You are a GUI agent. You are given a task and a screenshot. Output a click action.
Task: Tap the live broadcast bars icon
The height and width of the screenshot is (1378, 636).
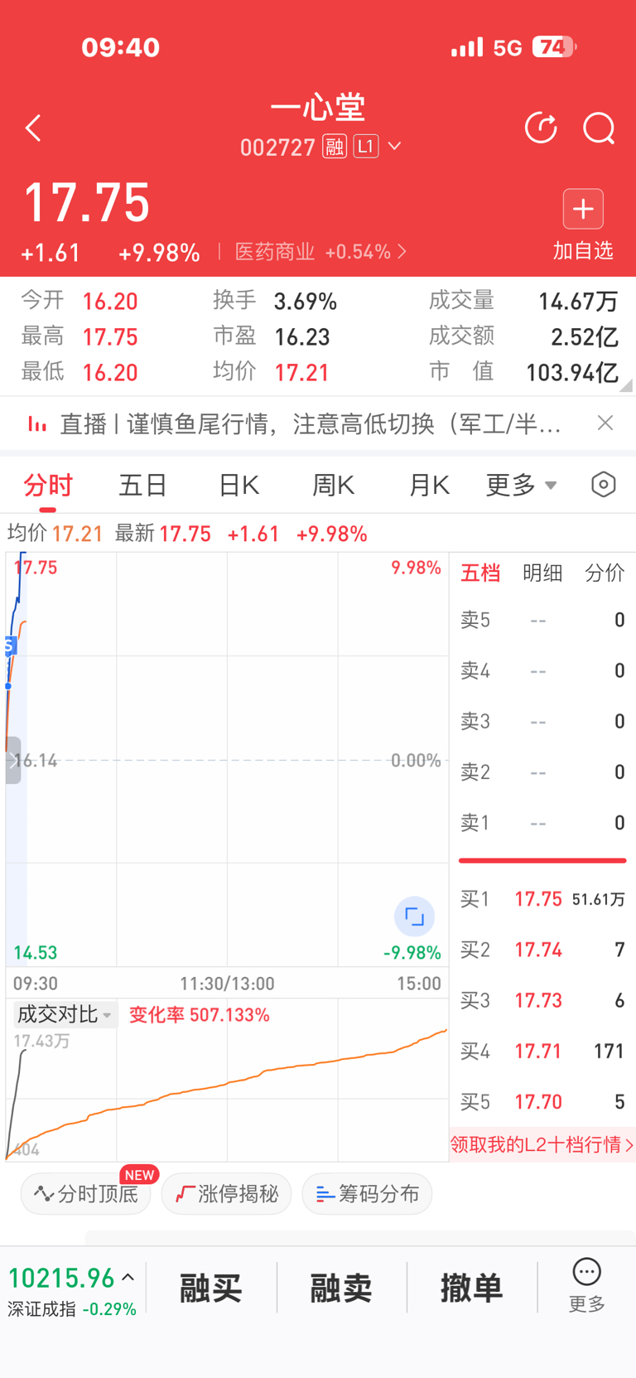pyautogui.click(x=37, y=424)
